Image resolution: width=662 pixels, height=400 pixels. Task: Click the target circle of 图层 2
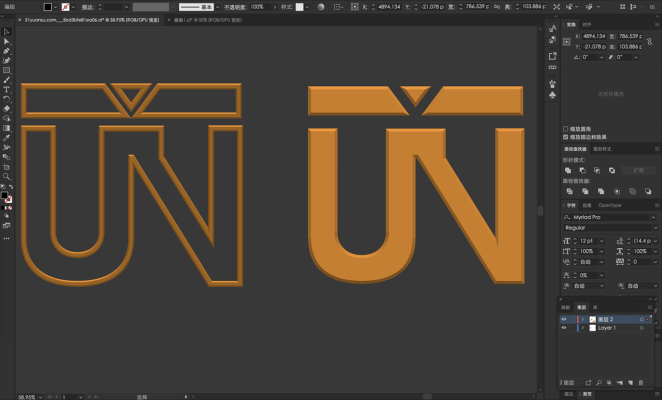(642, 319)
